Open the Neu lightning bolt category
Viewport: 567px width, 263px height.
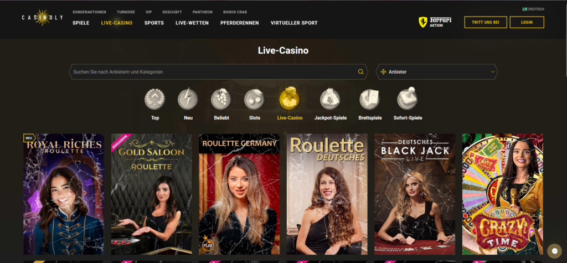[x=188, y=99]
